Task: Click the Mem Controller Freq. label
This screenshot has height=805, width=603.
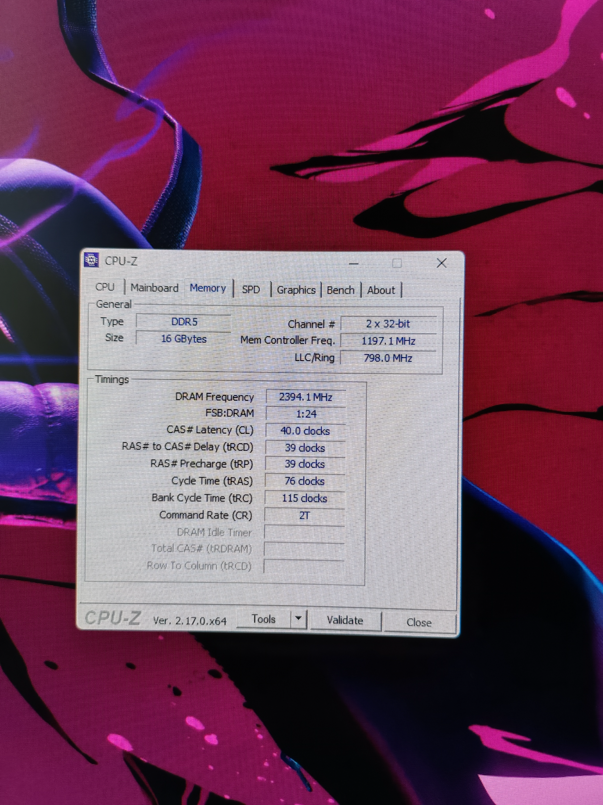Action: (287, 340)
